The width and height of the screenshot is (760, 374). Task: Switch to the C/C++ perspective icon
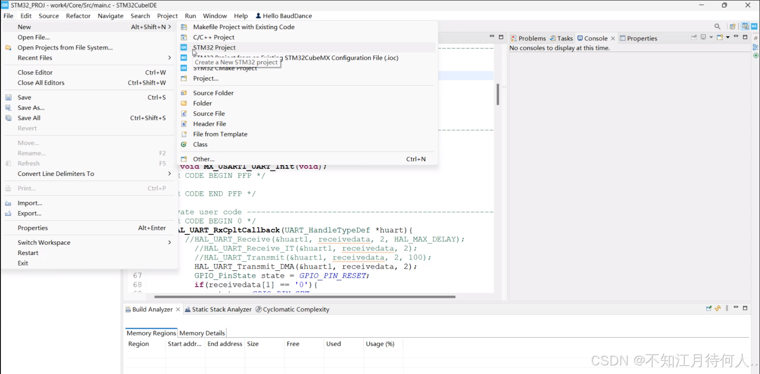tap(746, 26)
